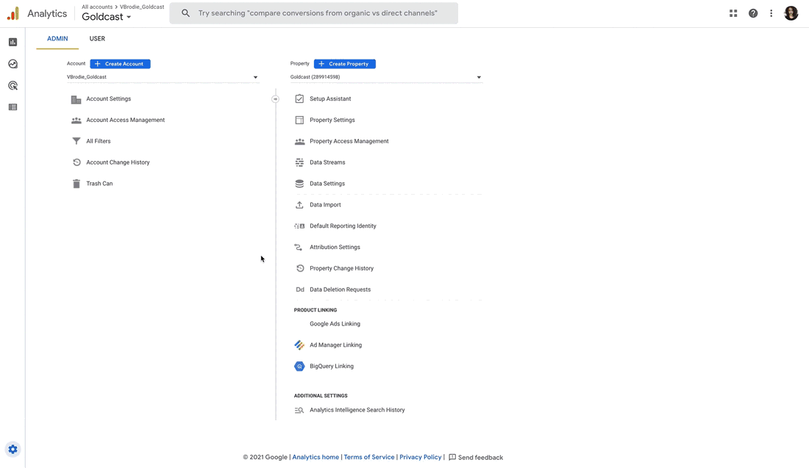Click the column collapse arrow circle
809x468 pixels.
point(276,99)
